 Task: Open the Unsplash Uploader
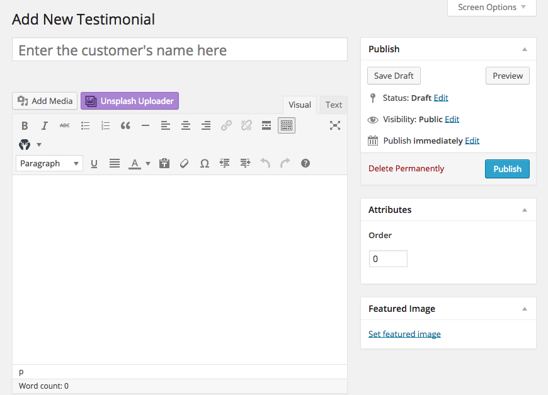[x=130, y=101]
